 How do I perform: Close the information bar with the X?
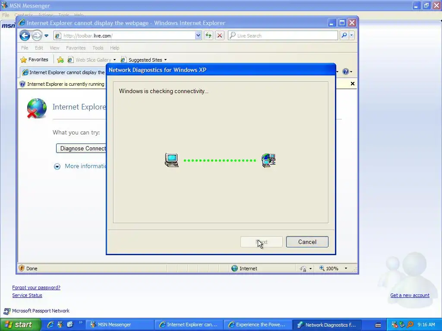click(x=352, y=84)
